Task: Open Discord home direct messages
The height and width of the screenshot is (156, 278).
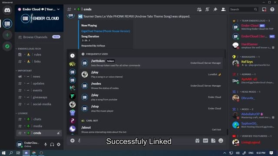Action: pyautogui.click(x=7, y=10)
